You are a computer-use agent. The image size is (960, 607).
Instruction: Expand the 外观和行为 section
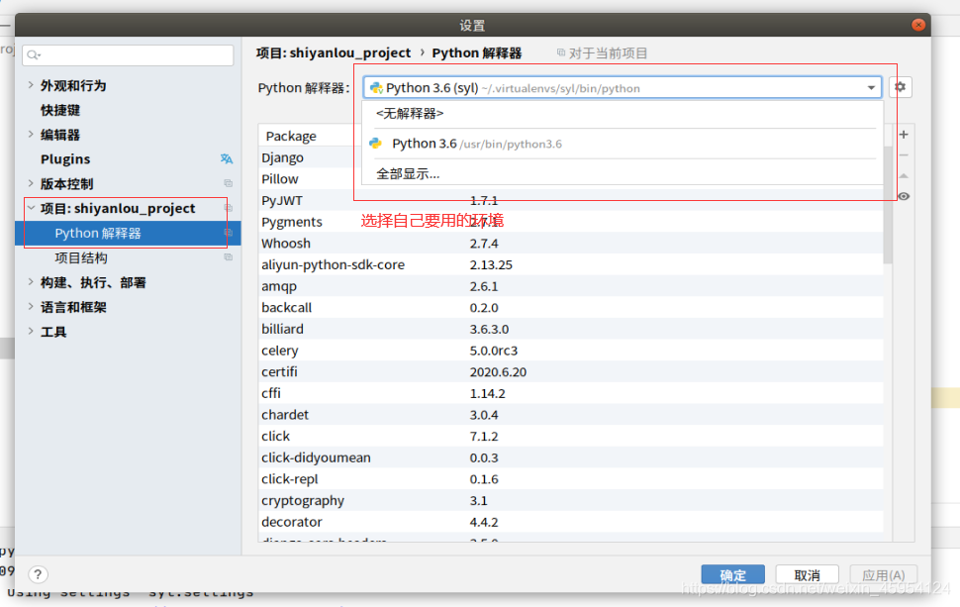pyautogui.click(x=31, y=85)
